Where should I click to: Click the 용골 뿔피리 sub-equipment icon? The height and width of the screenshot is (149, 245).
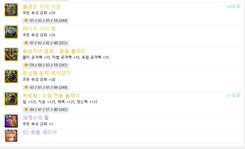11,54
